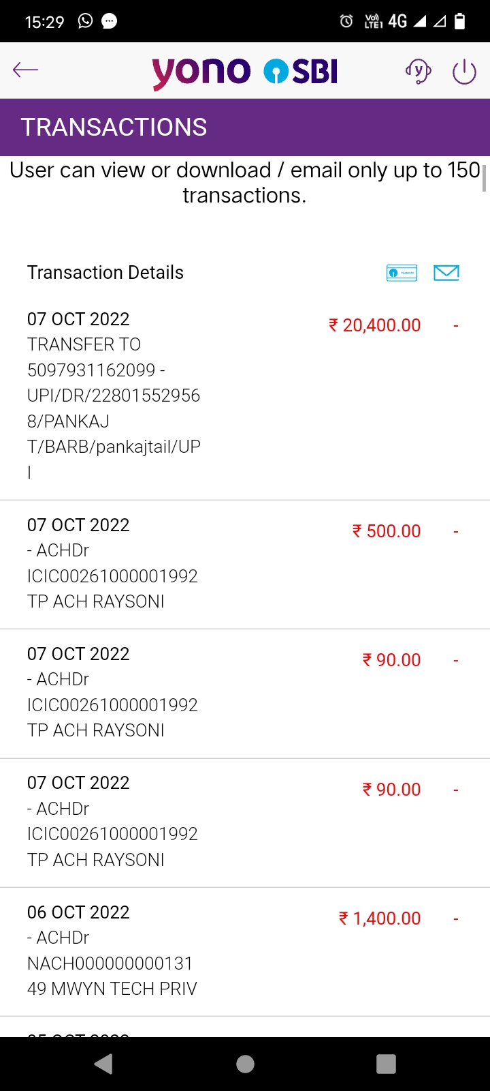This screenshot has height=1091, width=490.
Task: Select the ₹ 500.00 ACH RAYSONI transaction
Action: [x=112, y=563]
